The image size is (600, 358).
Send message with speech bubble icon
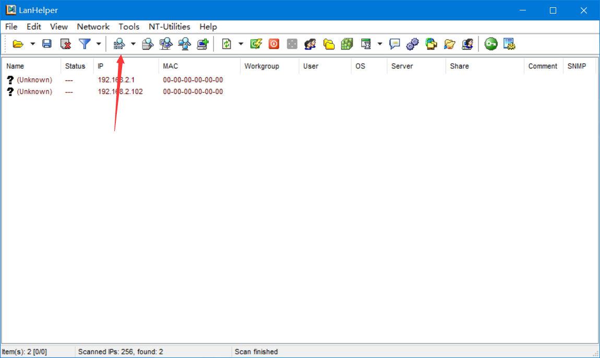(394, 44)
